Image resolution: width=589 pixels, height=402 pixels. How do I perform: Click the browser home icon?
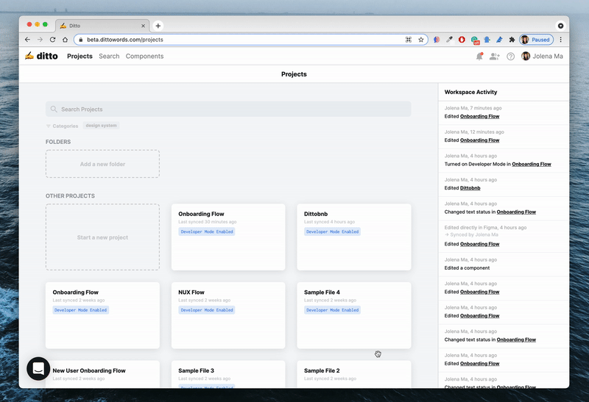pyautogui.click(x=65, y=40)
